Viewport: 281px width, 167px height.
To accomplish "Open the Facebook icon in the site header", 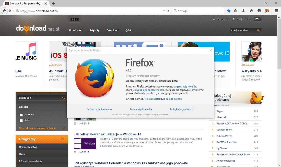I will [72, 19].
